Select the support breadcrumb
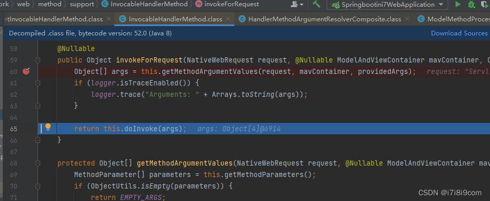490x201 pixels. pos(82,4)
